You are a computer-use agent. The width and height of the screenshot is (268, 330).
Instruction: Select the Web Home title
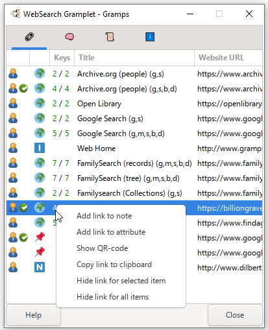(96, 148)
